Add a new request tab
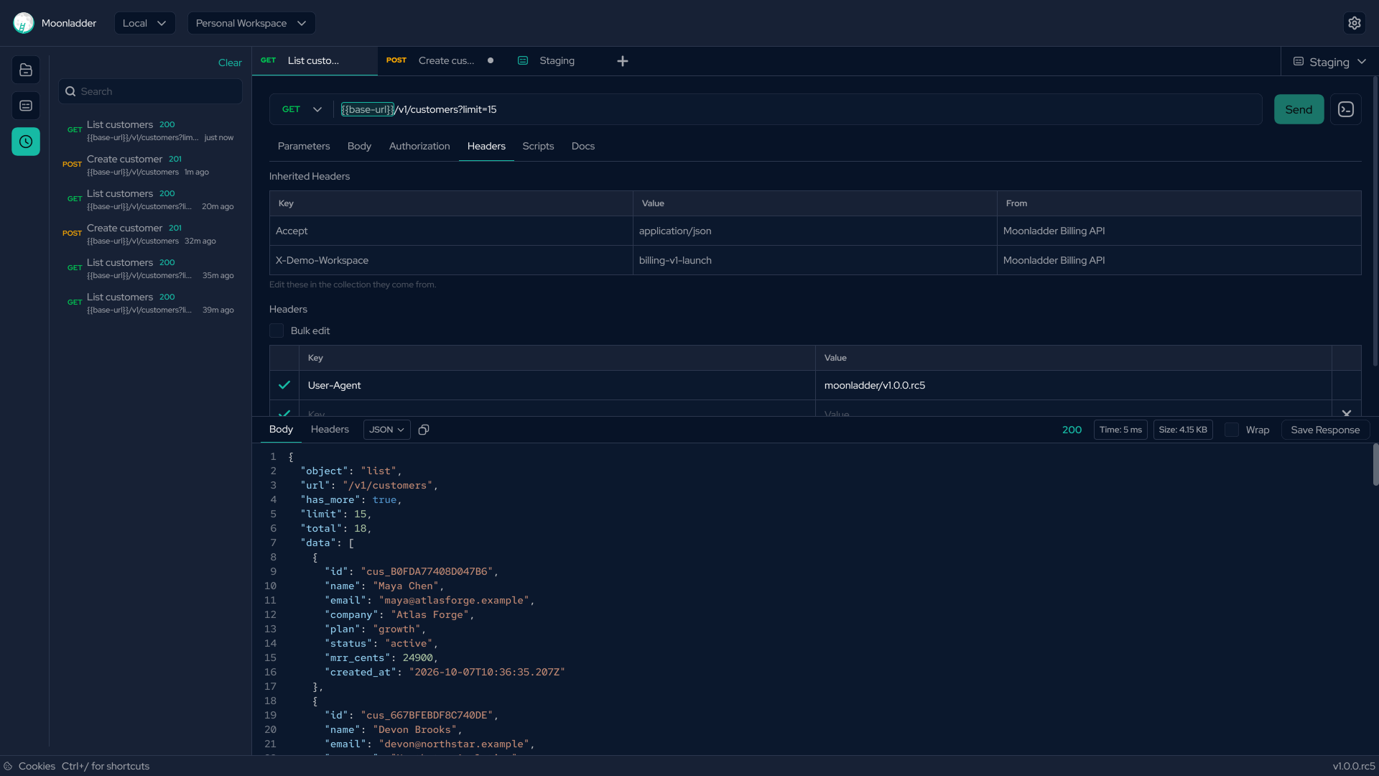Screen dimensions: 1379x776 pos(623,61)
